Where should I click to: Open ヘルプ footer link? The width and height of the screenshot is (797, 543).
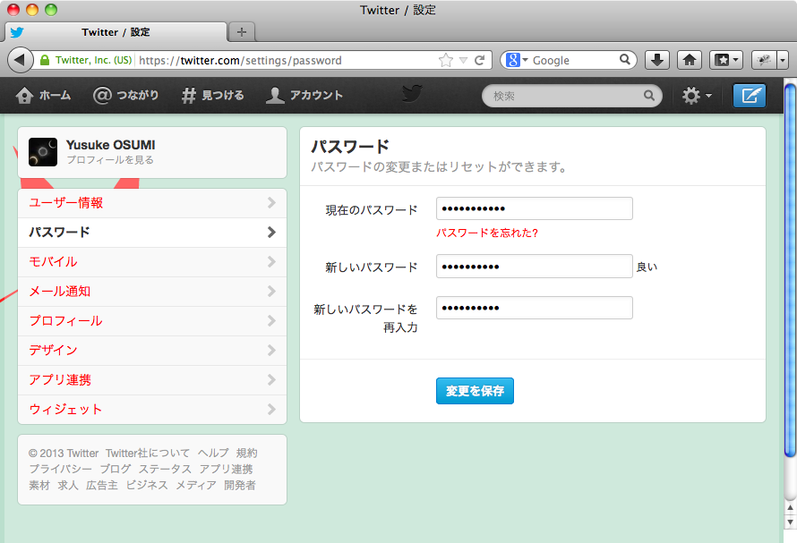tap(213, 453)
